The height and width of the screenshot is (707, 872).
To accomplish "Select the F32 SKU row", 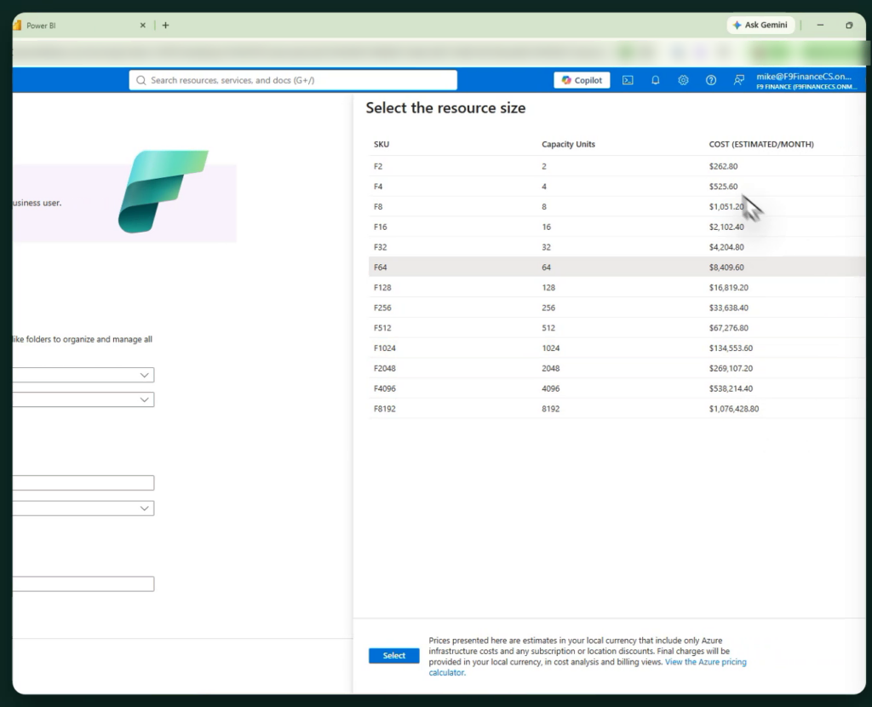I will click(x=617, y=247).
